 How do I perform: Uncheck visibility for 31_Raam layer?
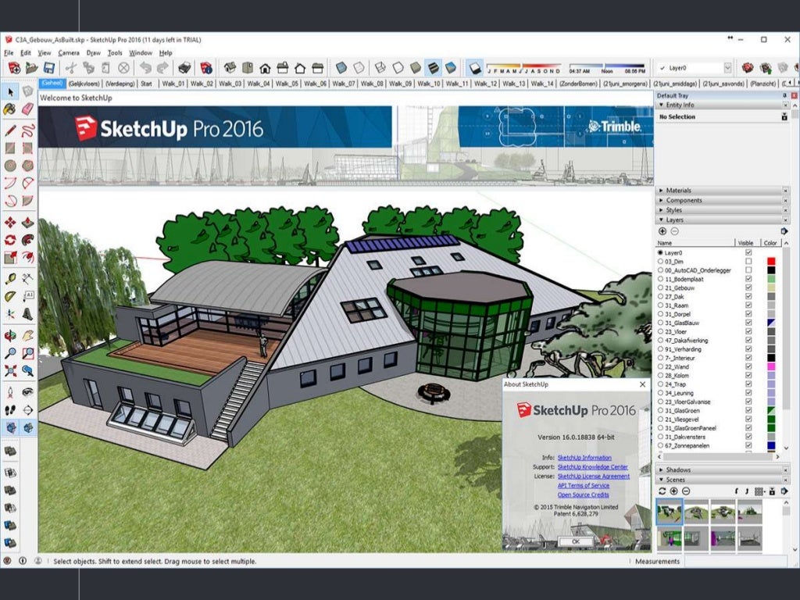748,305
